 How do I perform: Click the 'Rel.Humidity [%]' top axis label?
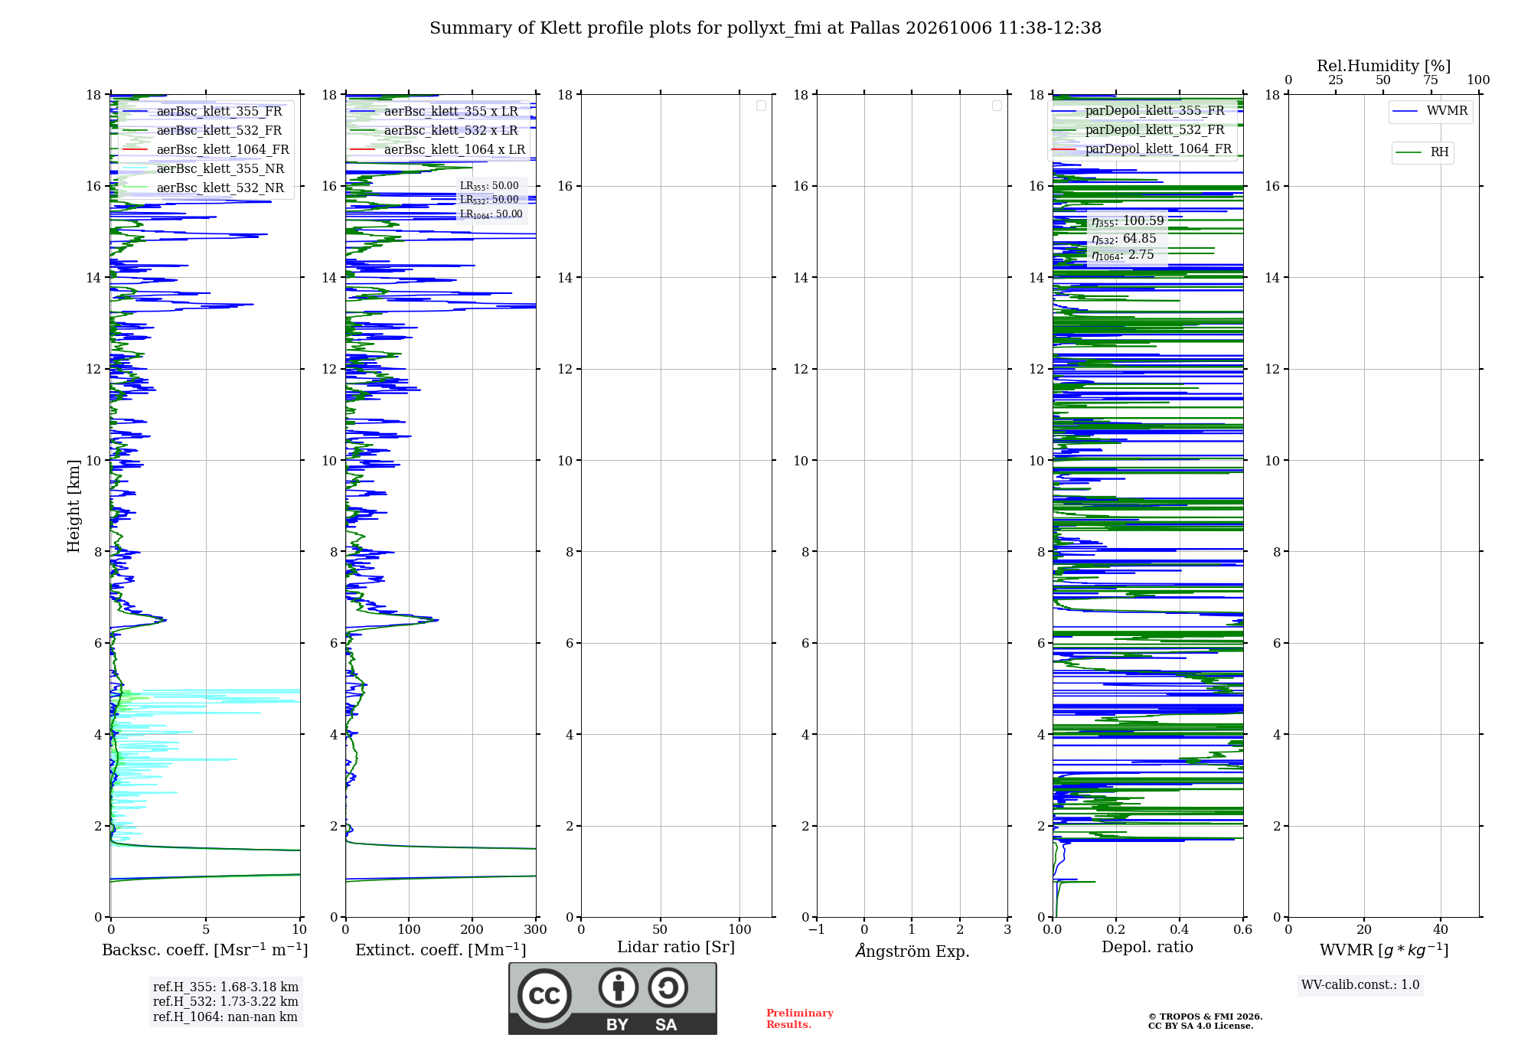click(x=1383, y=66)
